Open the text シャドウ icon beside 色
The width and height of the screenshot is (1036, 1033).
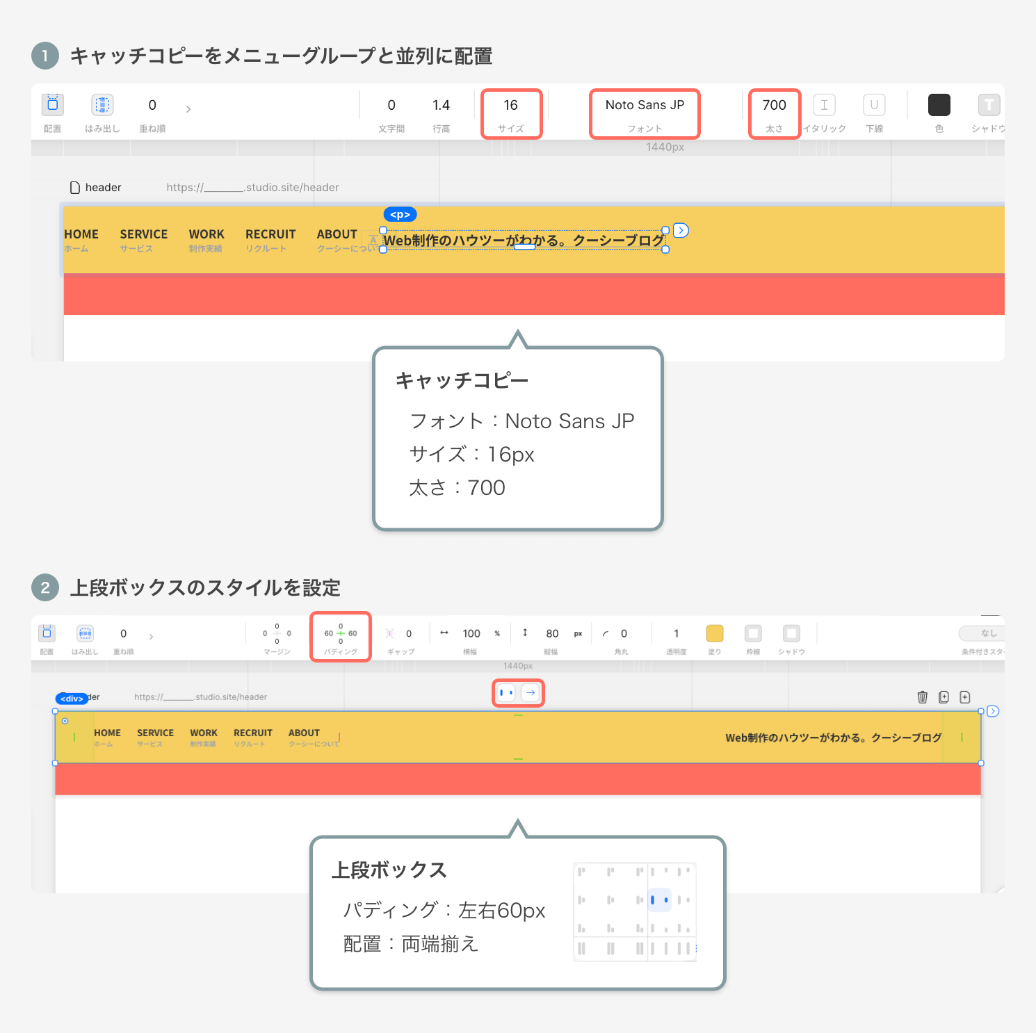tap(989, 105)
